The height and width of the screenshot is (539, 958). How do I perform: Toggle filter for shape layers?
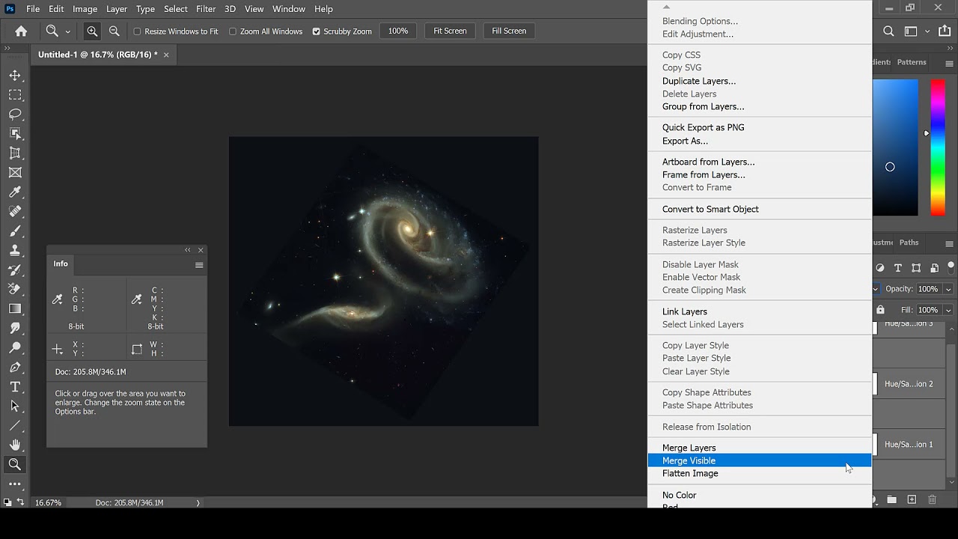coord(916,267)
